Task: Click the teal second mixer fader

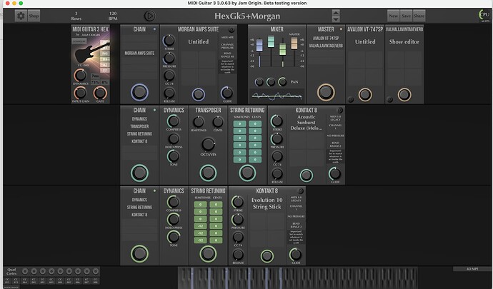Action: 271,41
